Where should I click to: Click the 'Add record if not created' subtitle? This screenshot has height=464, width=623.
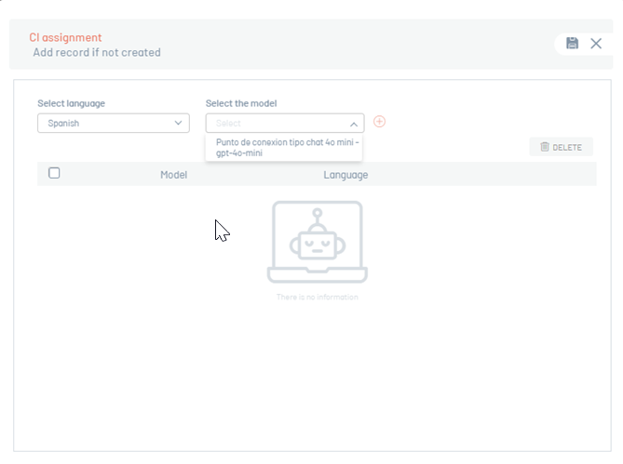pos(97,53)
